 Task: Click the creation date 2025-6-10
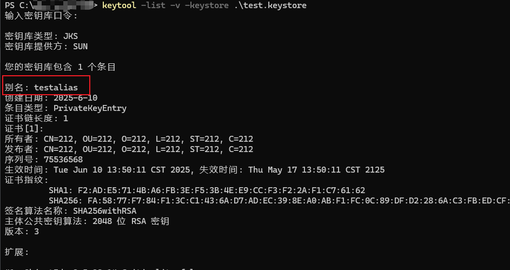point(76,98)
